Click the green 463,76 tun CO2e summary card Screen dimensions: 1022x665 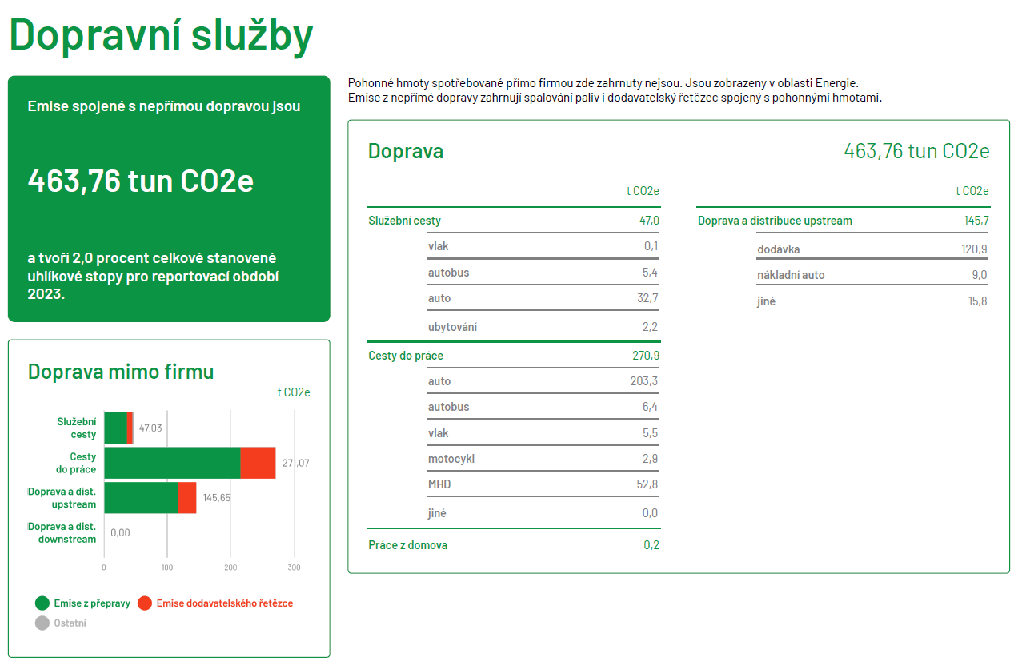point(169,199)
